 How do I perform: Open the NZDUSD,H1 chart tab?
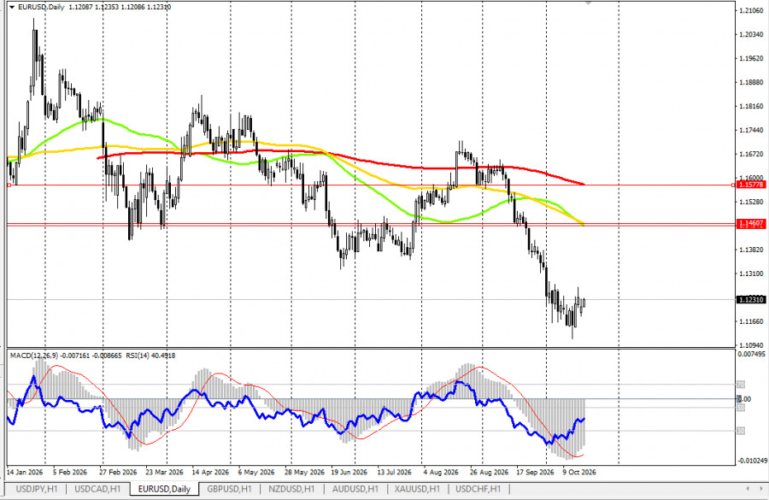(x=291, y=489)
